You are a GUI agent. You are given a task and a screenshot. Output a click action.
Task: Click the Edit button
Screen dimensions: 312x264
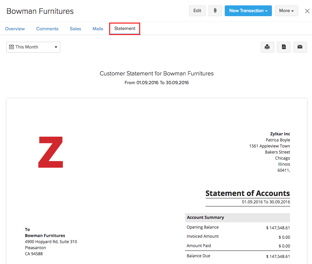(x=197, y=11)
